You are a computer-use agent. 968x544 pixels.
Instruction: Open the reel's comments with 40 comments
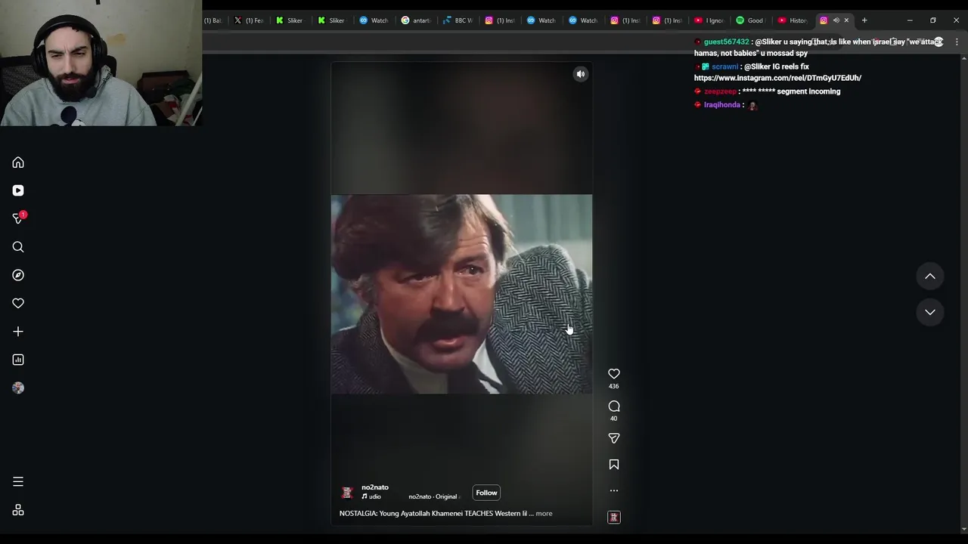click(x=614, y=406)
